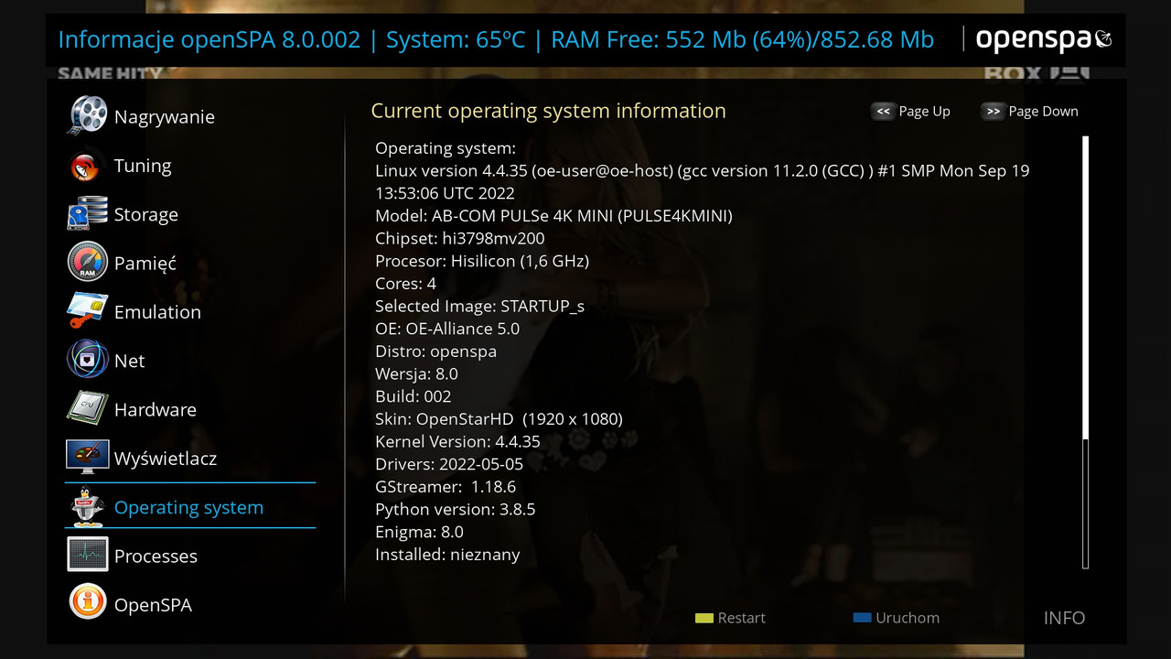Select the 'Procesor: Hisilicon (1,6 GHz)' line
1171x659 pixels.
pos(482,261)
